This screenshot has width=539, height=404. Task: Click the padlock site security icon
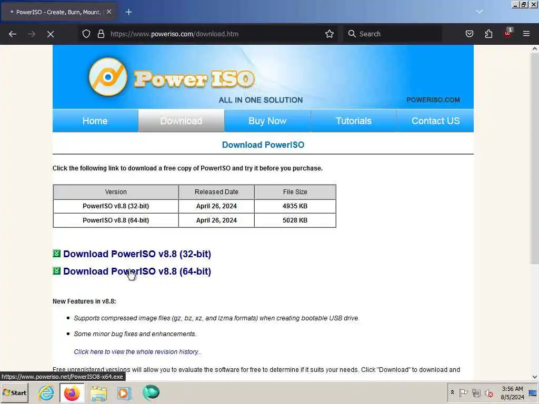pyautogui.click(x=101, y=34)
